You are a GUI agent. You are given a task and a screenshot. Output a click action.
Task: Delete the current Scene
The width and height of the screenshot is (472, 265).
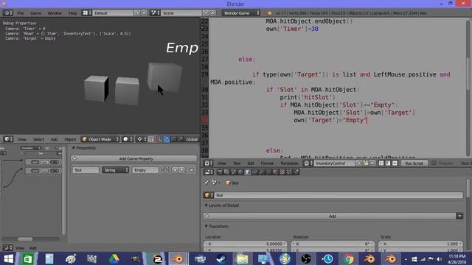(x=212, y=13)
